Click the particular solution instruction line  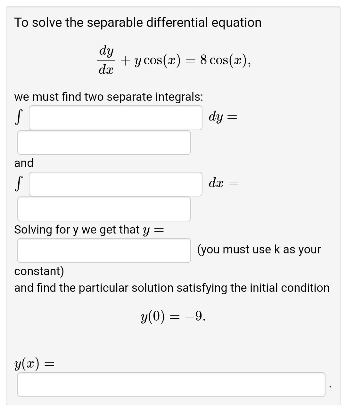172,288
